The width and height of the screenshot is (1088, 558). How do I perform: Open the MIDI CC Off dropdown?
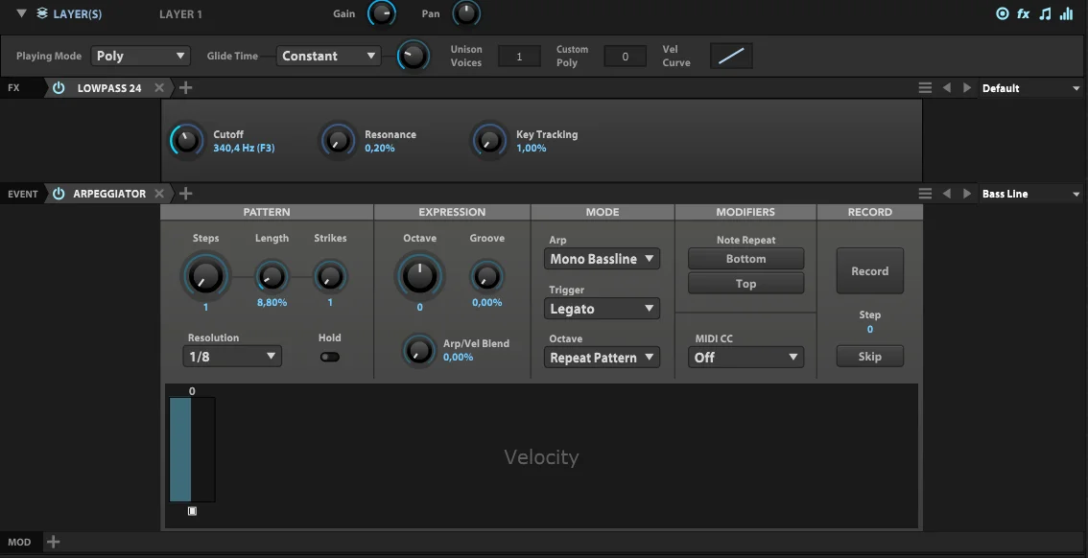coord(745,357)
